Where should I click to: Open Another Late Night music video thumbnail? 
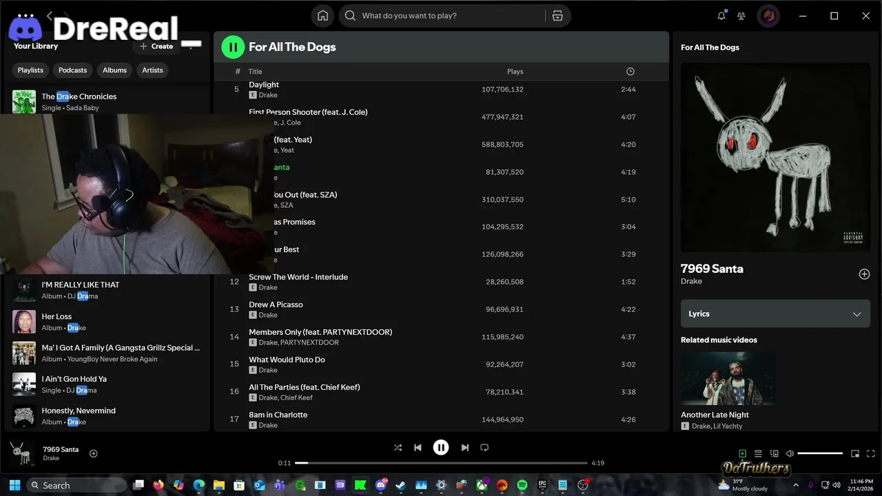728,378
